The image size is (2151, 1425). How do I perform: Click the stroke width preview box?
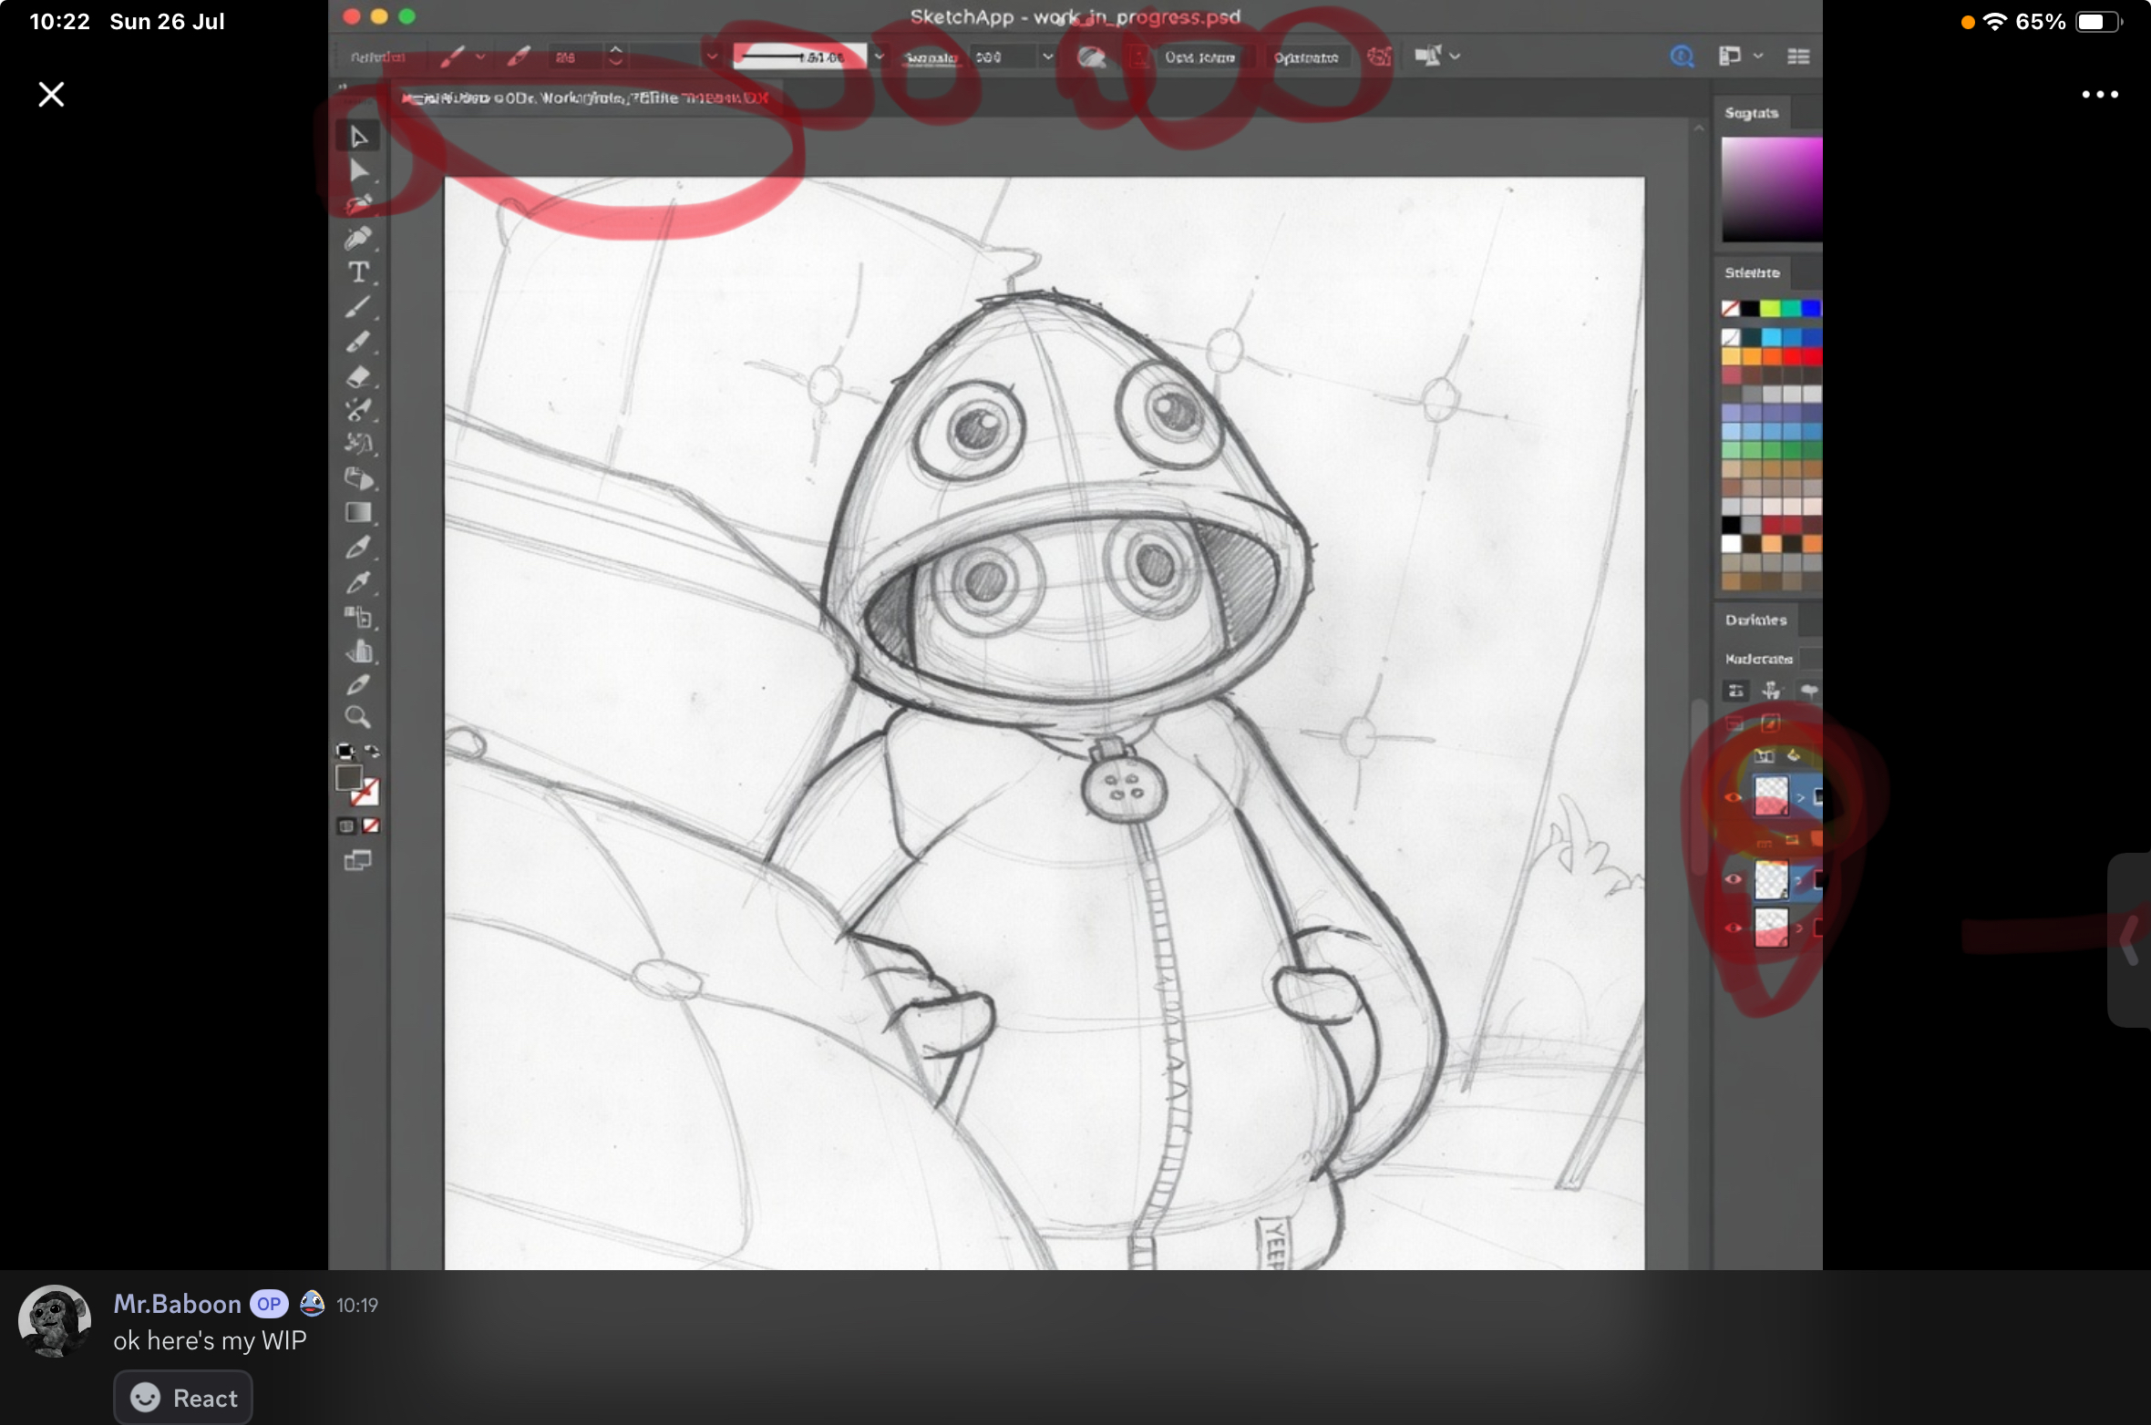pos(798,56)
